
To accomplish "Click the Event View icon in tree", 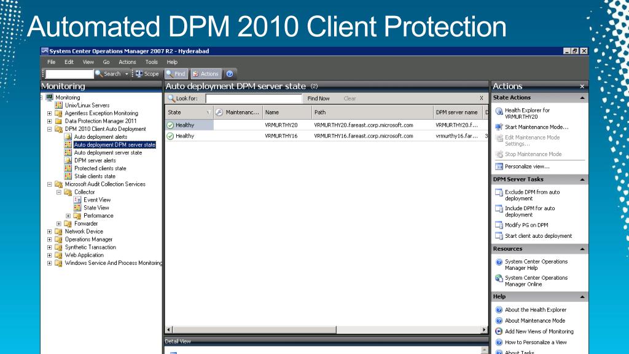I will (77, 200).
